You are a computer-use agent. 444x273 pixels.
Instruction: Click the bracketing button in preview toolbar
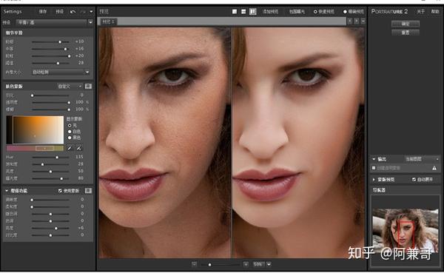point(297,12)
